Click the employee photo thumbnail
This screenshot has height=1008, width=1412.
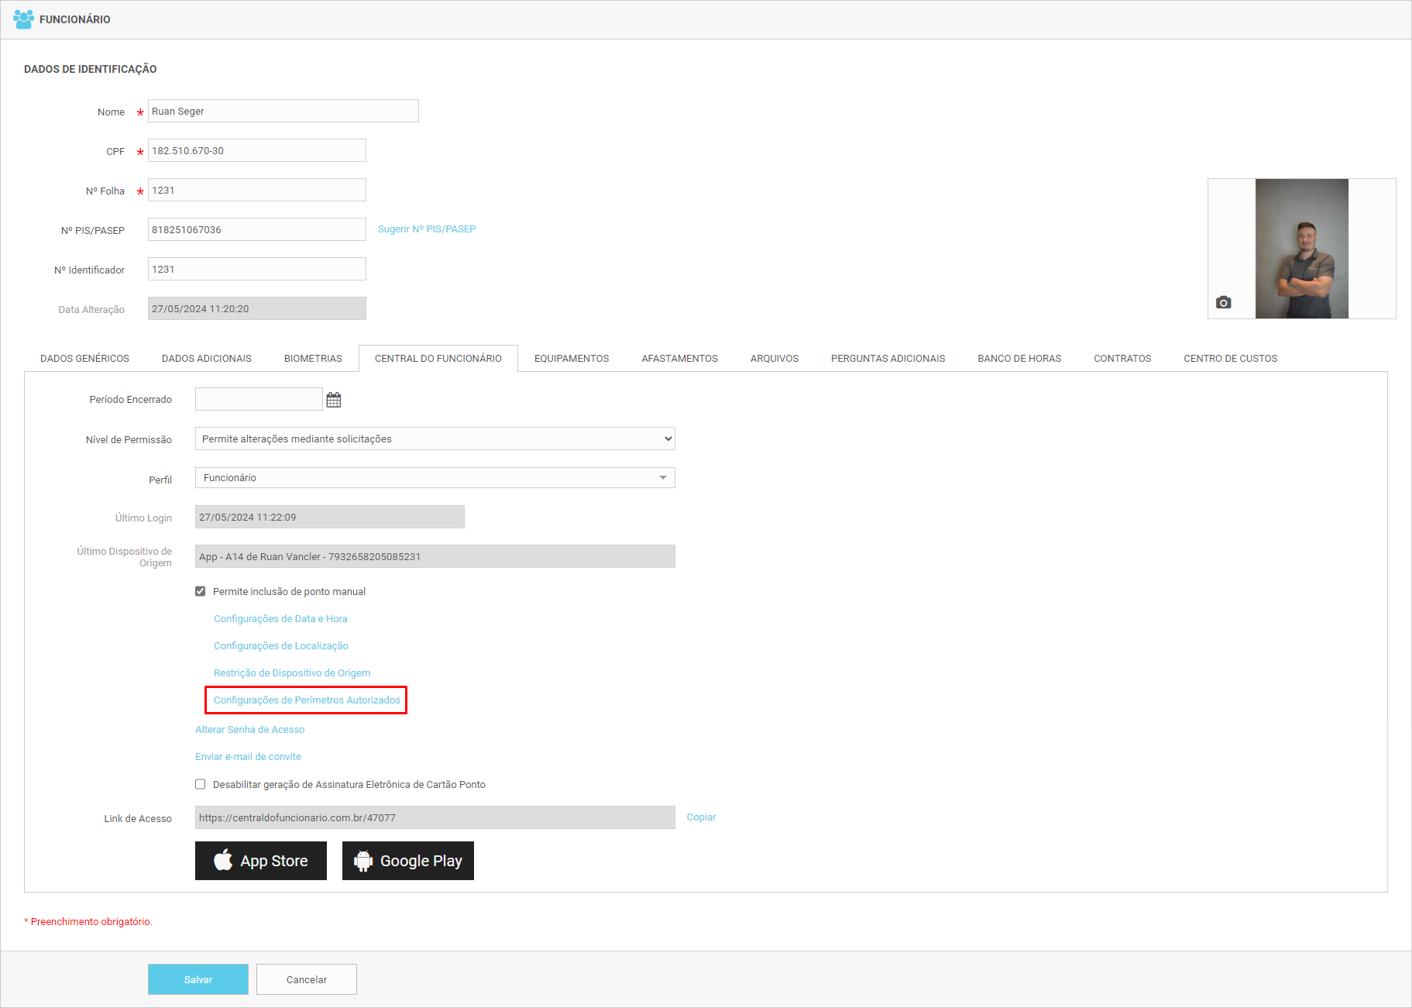coord(1301,249)
